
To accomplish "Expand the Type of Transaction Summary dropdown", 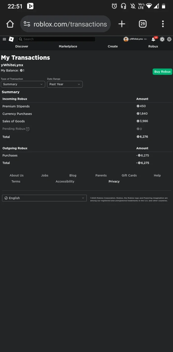I will coord(23,84).
